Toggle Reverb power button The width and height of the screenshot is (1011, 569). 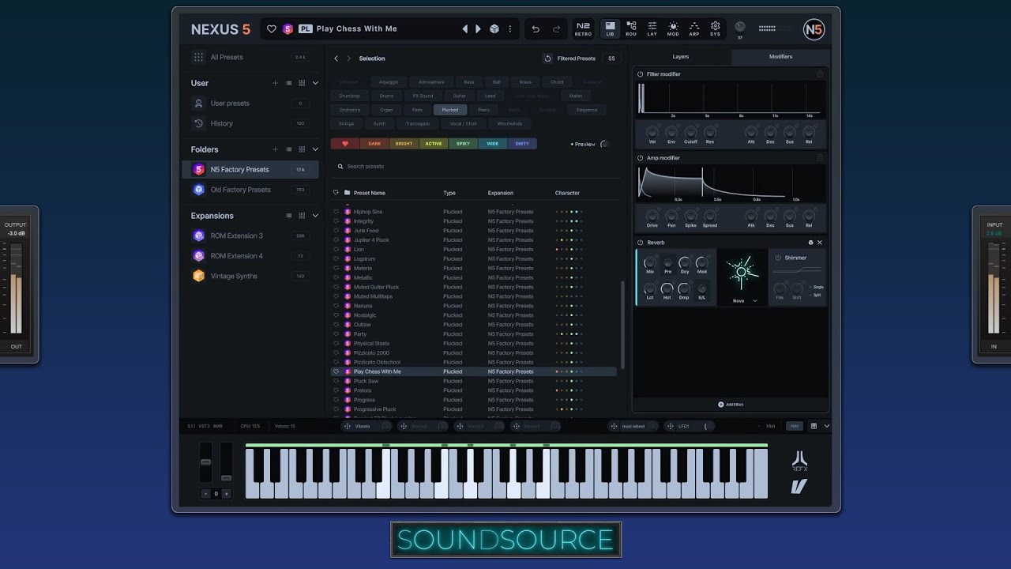641,243
